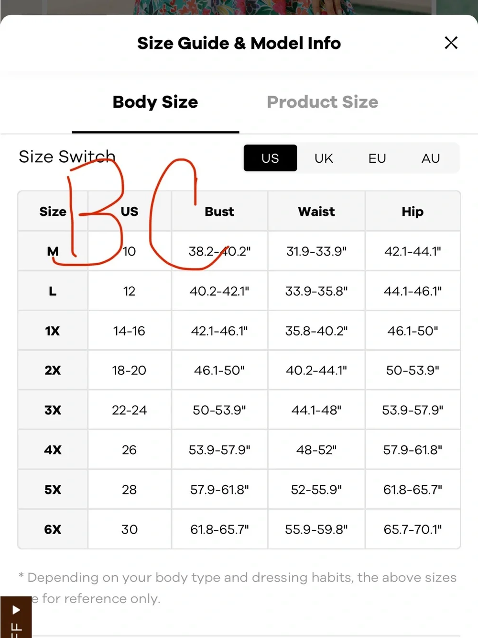Switch sizing to AU

[431, 158]
